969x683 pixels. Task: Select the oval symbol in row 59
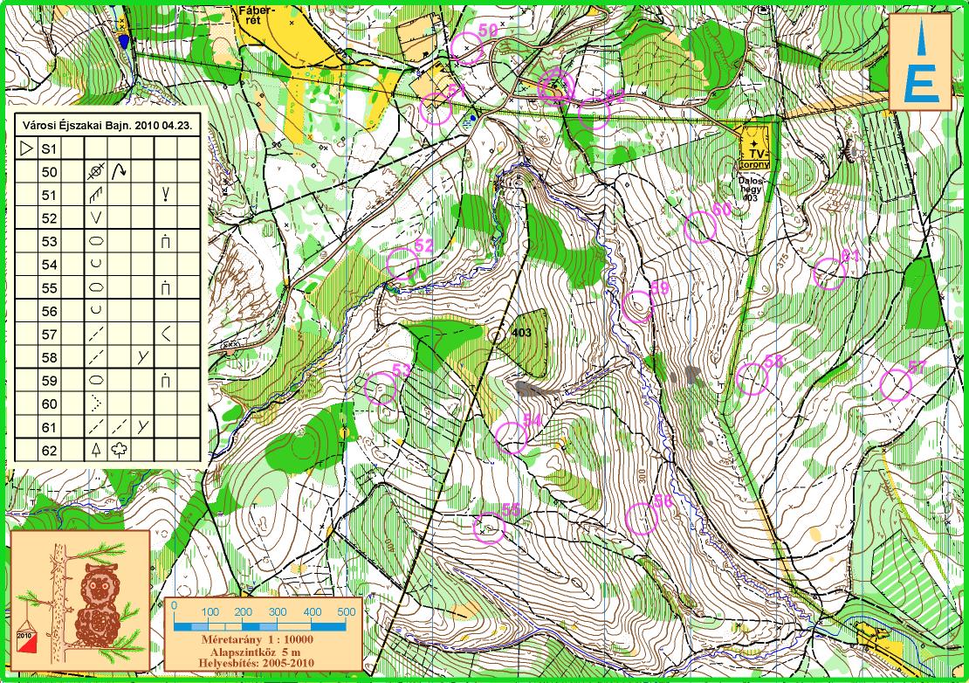96,381
